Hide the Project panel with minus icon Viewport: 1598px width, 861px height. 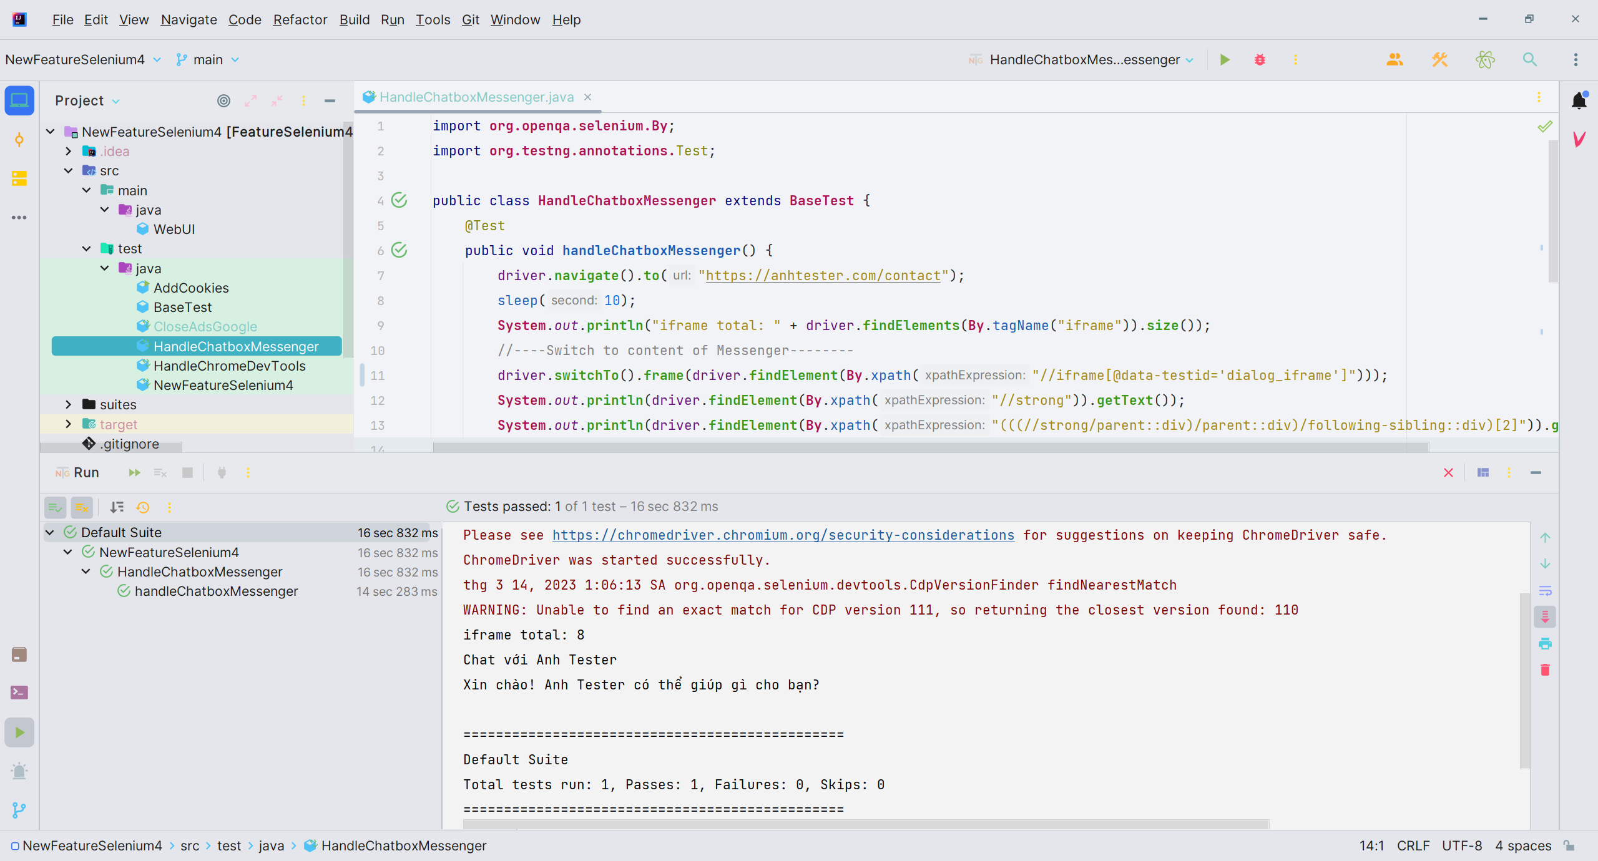click(330, 100)
